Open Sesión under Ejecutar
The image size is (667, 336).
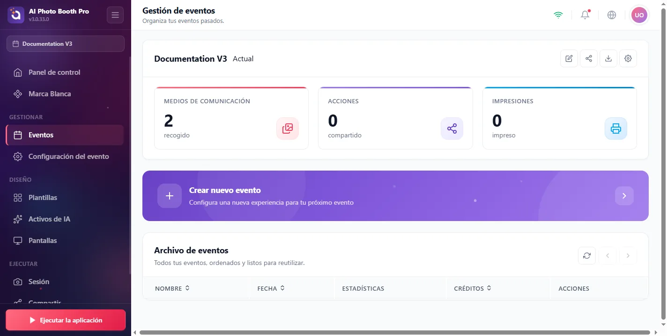click(x=65, y=282)
